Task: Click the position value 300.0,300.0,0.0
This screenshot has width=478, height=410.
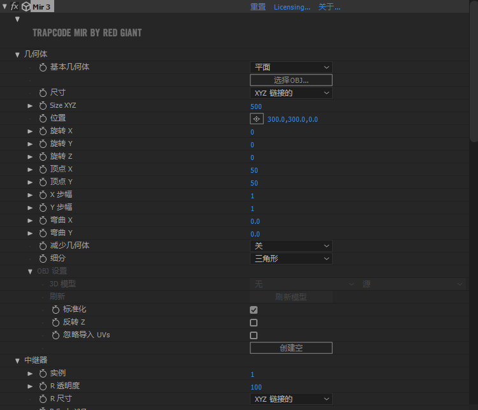Action: tap(293, 119)
